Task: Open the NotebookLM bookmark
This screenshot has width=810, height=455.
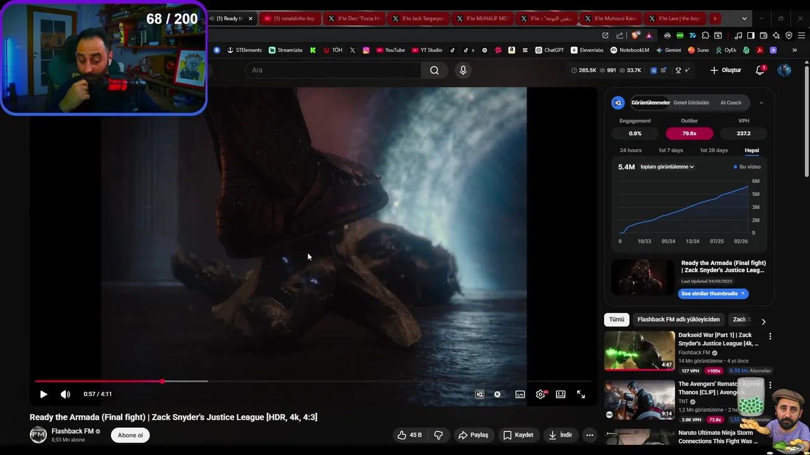Action: click(630, 50)
